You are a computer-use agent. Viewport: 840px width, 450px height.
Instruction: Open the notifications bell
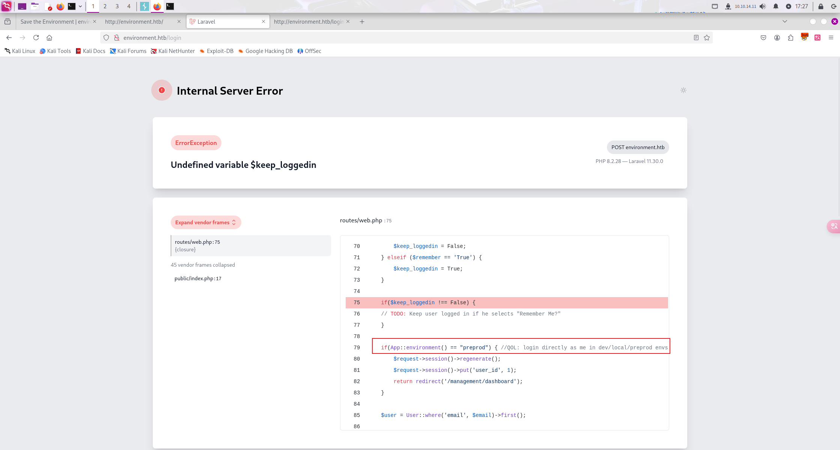pyautogui.click(x=776, y=6)
